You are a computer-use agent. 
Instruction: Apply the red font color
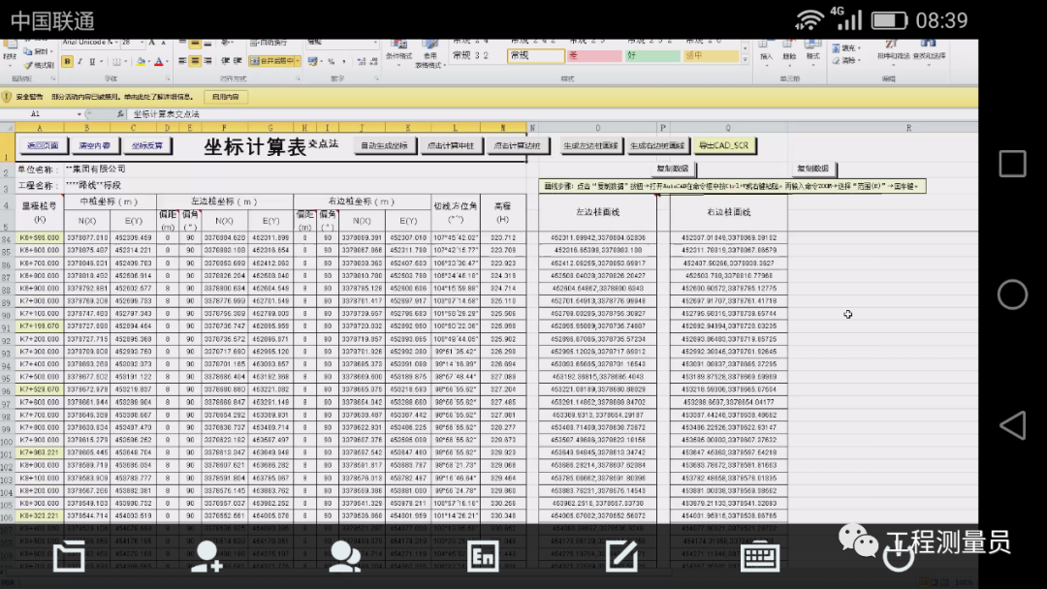click(158, 61)
